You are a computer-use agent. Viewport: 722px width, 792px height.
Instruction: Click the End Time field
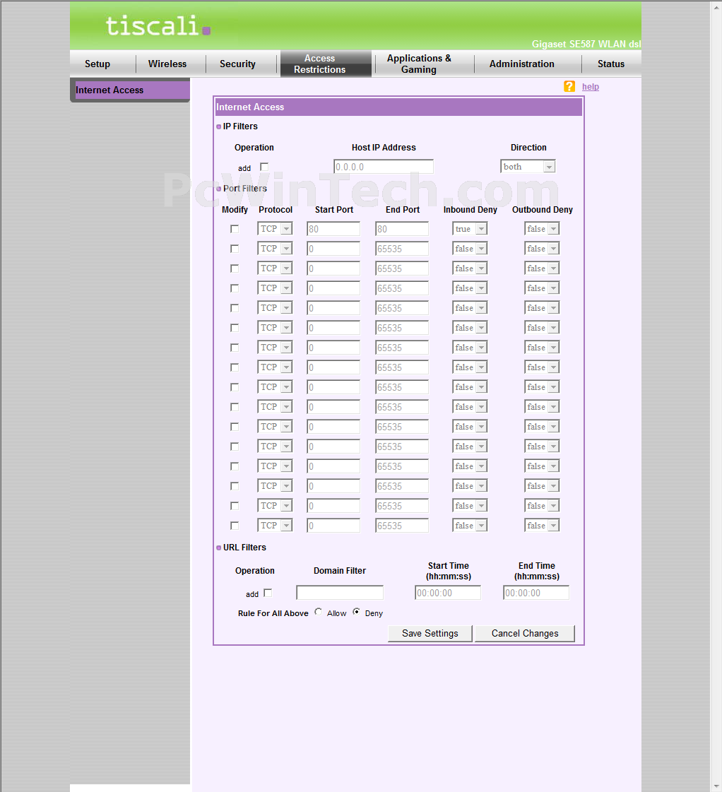coord(536,593)
